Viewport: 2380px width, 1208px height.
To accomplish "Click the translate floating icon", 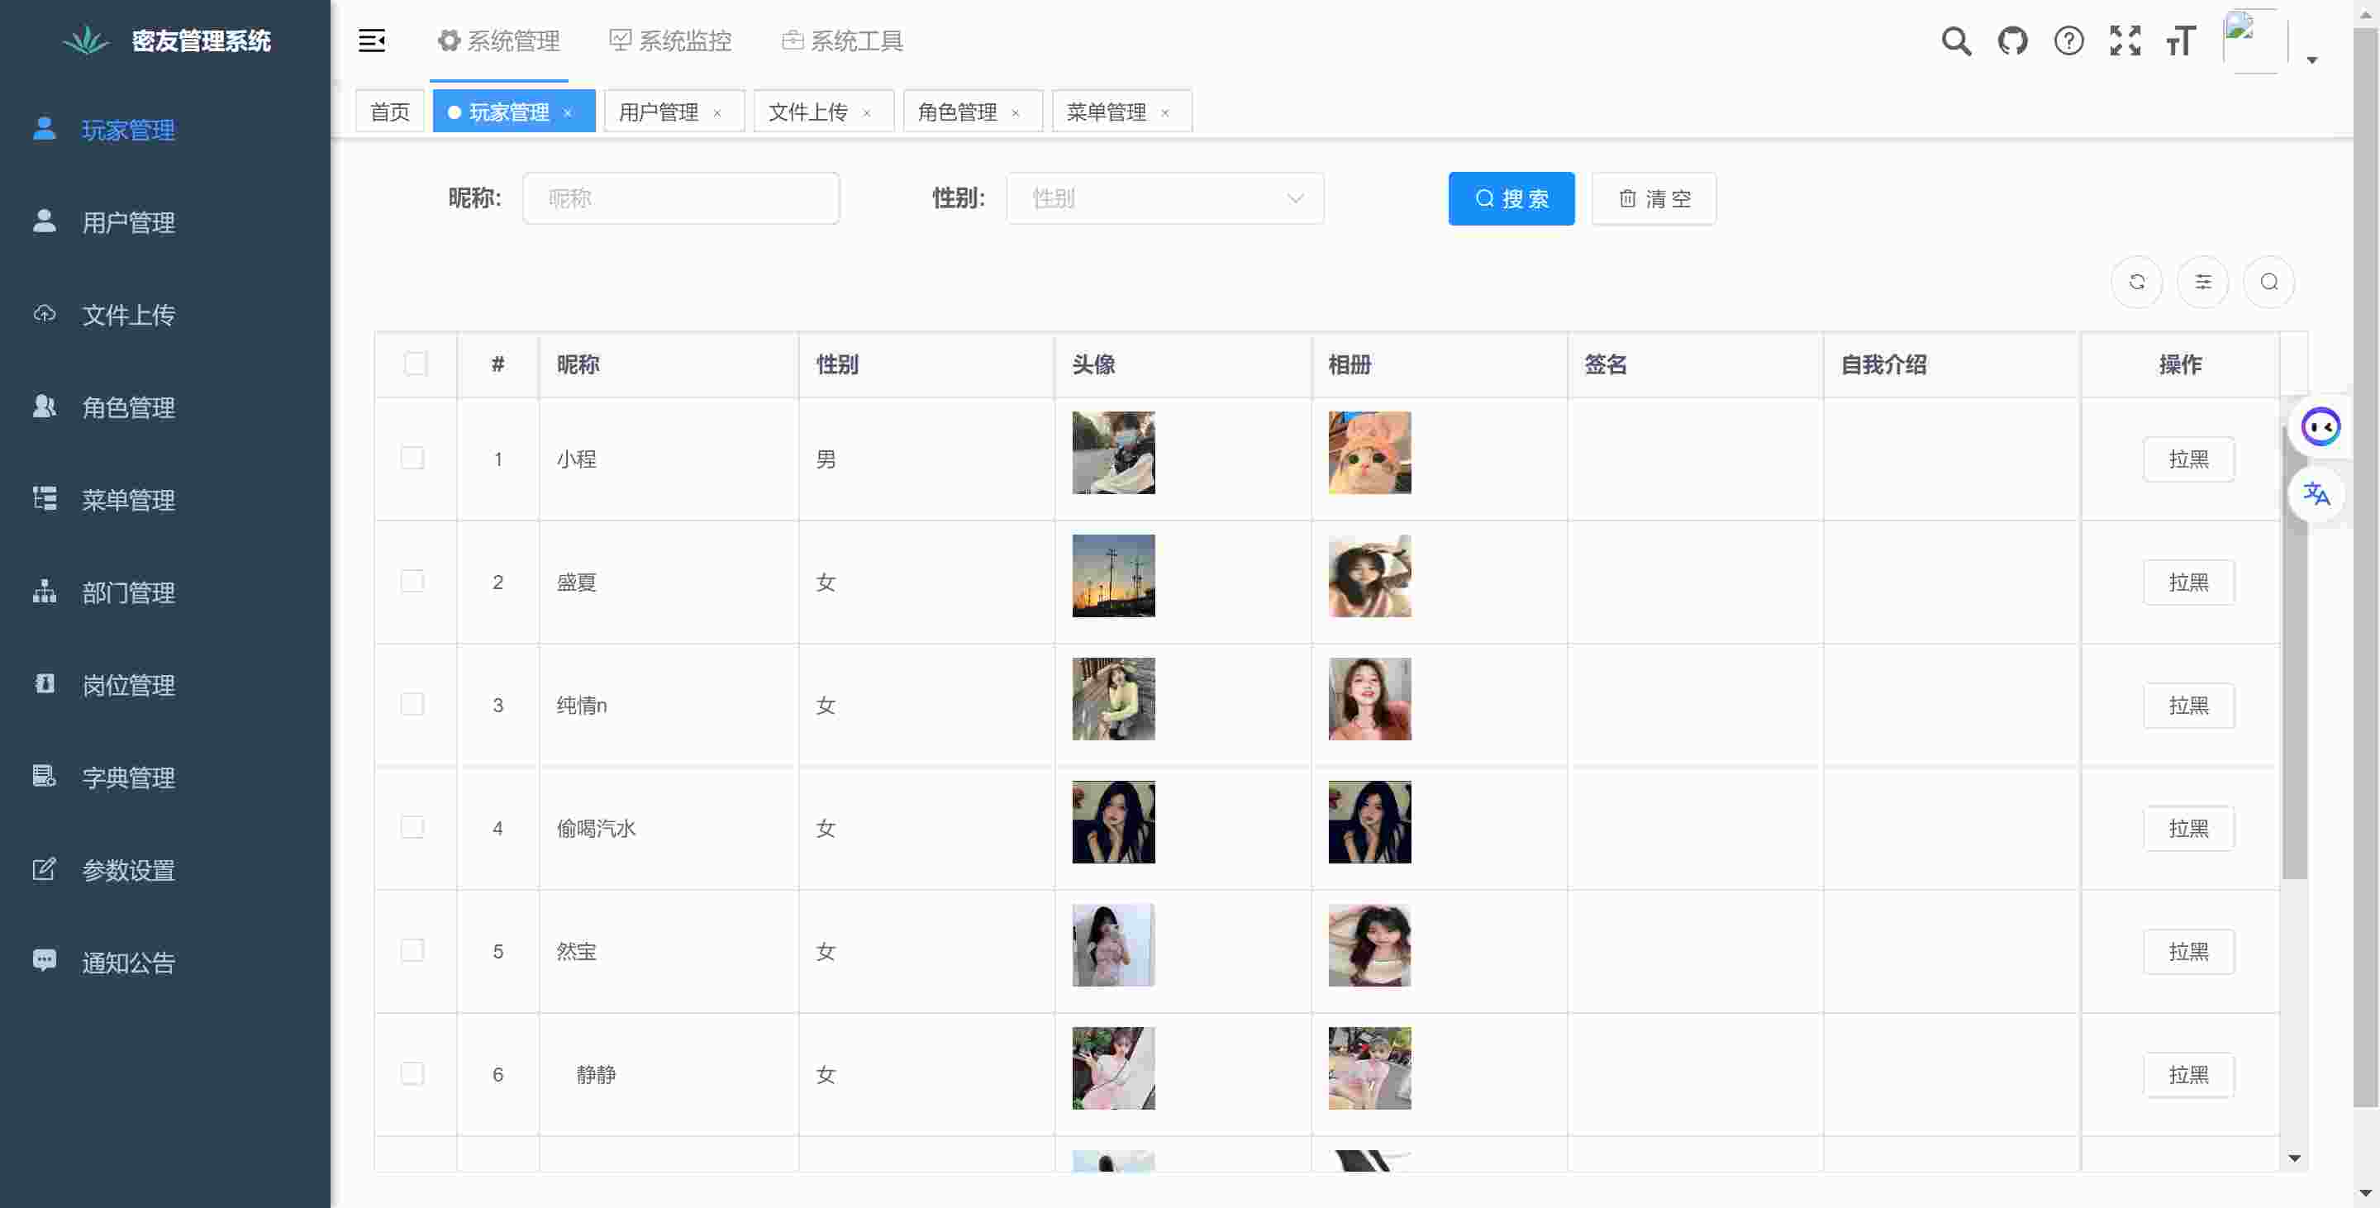I will (x=2316, y=494).
